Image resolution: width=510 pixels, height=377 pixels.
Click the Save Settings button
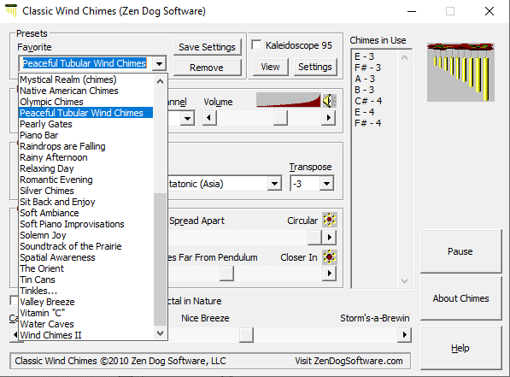[208, 47]
